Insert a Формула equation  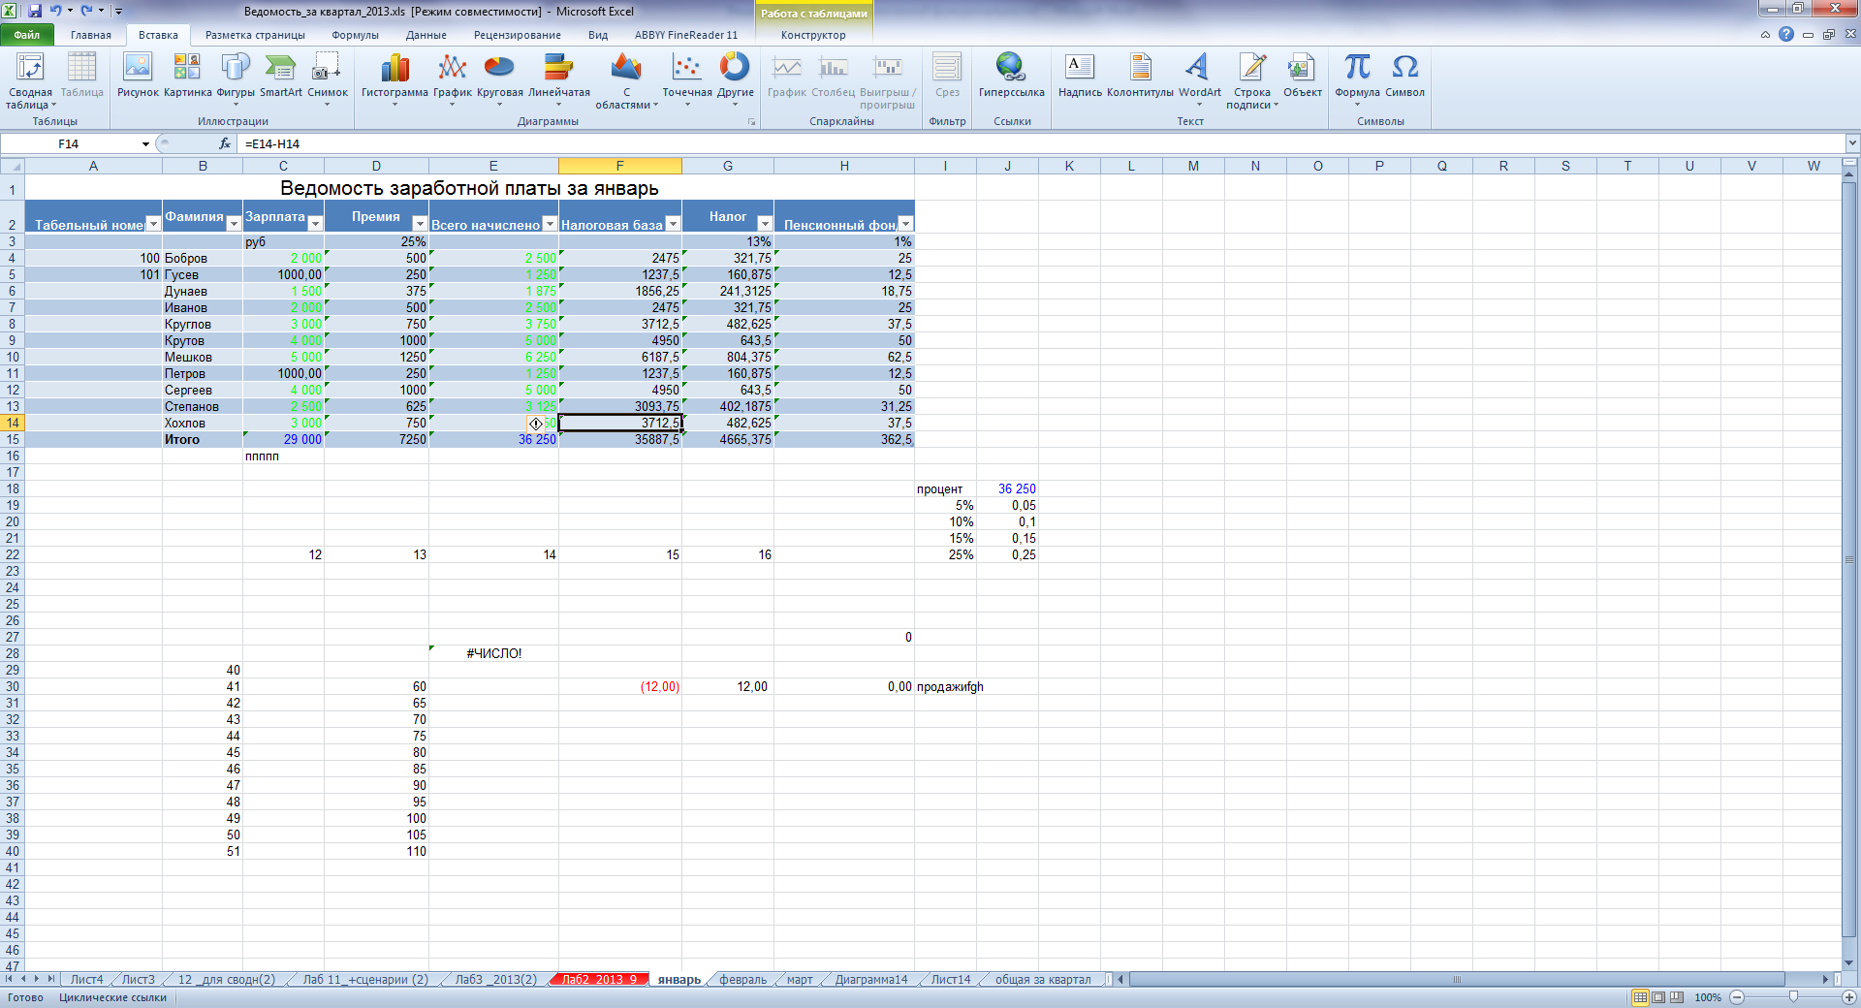pyautogui.click(x=1357, y=80)
